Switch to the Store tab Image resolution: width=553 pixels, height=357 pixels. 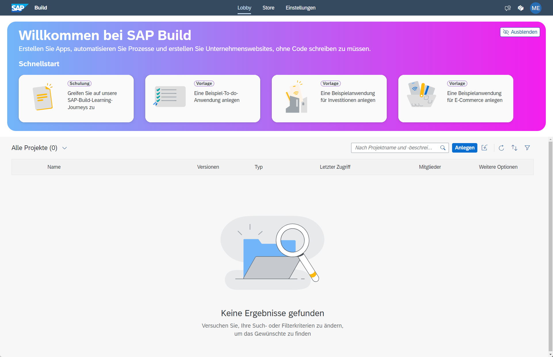tap(268, 8)
